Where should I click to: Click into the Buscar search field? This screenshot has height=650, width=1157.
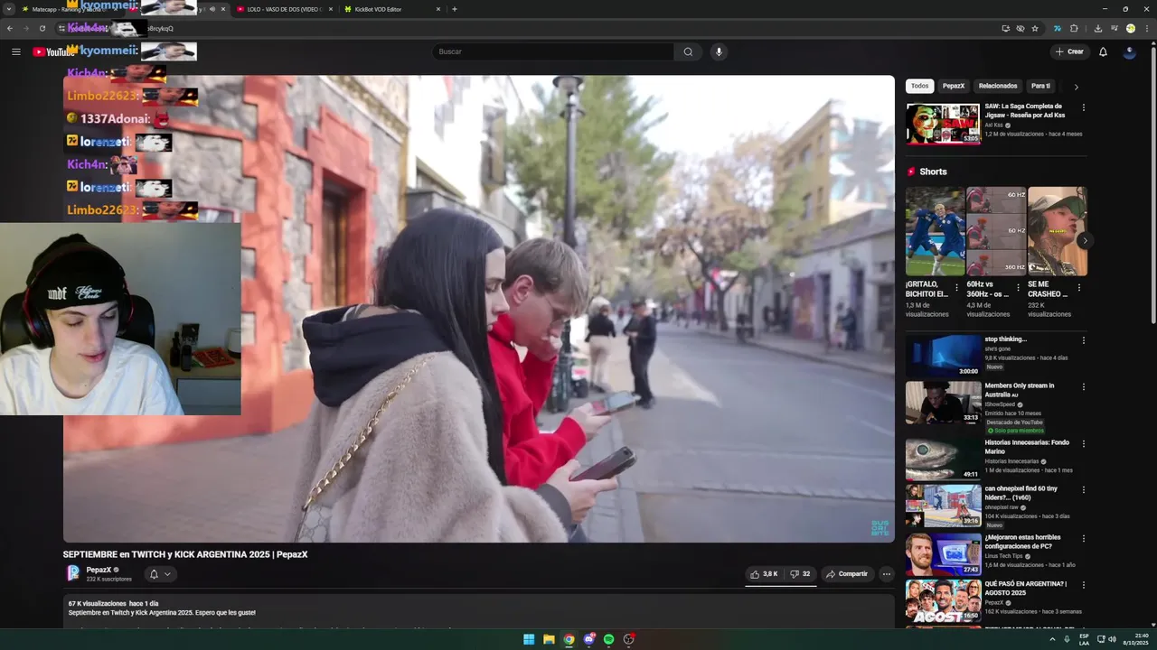tap(551, 51)
